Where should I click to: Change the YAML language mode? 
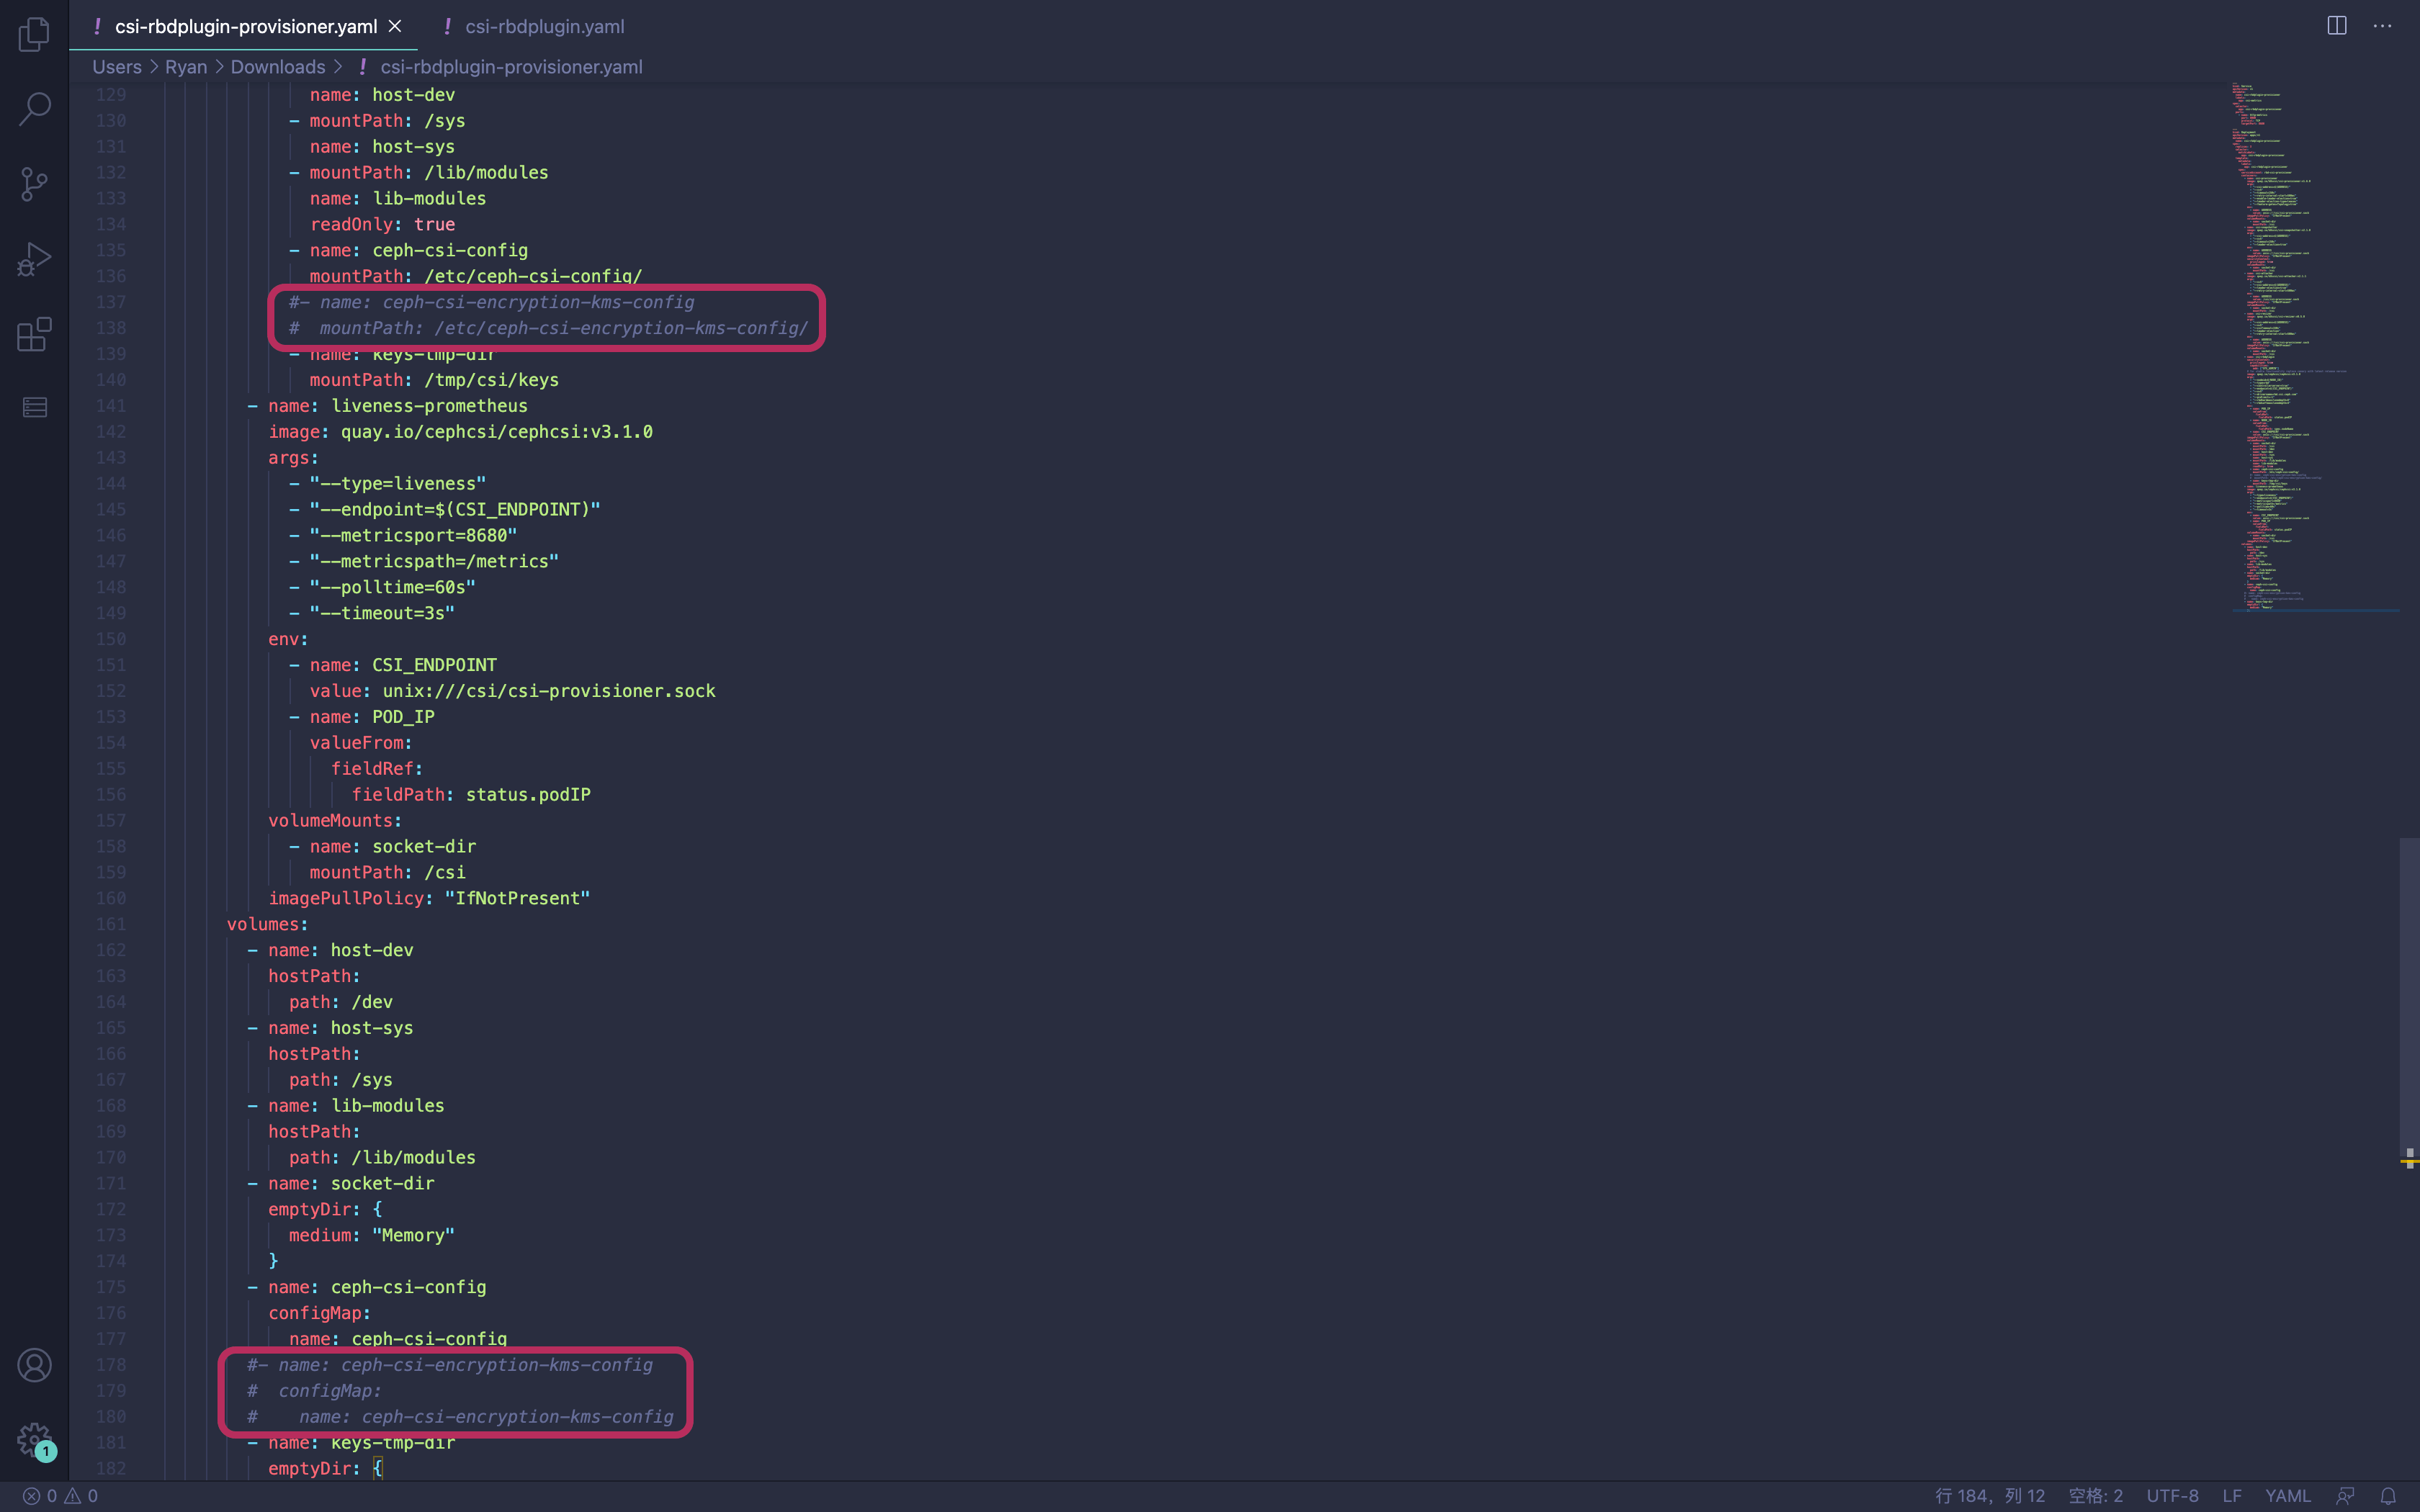tap(2287, 1496)
